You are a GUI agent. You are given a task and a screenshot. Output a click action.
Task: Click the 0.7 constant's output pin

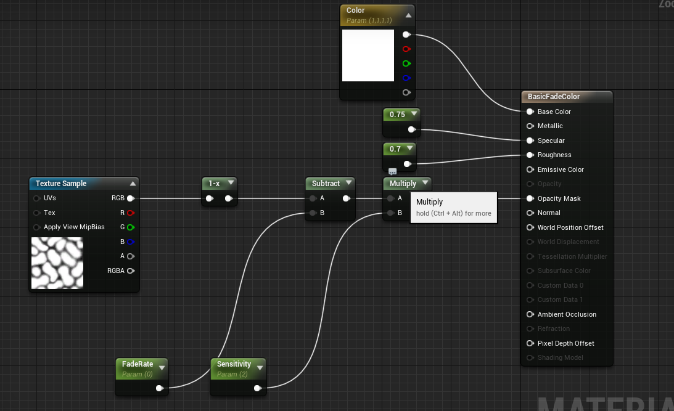407,164
